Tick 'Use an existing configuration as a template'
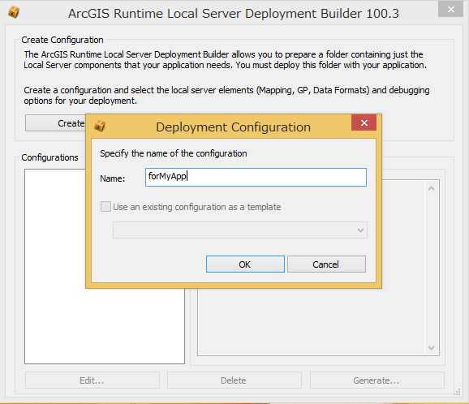 (105, 207)
